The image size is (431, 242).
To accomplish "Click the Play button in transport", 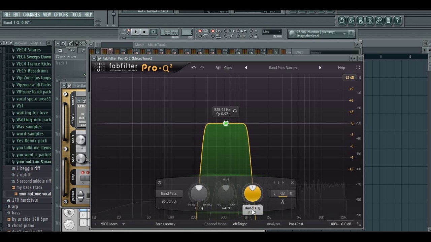I will (135, 32).
